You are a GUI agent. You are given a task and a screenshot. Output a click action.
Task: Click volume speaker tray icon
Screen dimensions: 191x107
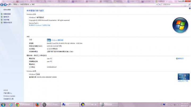click(x=178, y=105)
